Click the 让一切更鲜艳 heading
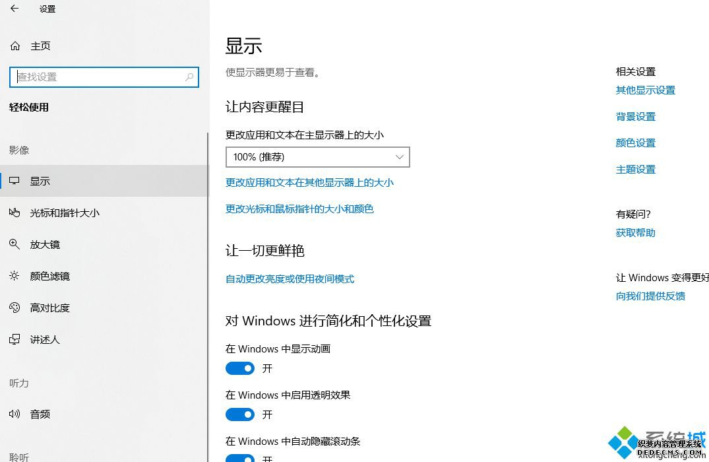709x462 pixels. coord(264,251)
